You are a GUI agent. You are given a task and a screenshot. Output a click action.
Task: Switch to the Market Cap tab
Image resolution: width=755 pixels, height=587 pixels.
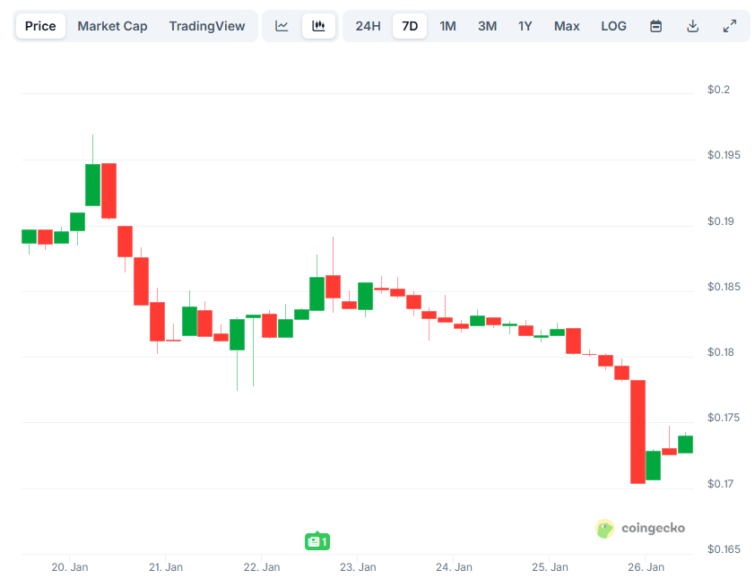(x=112, y=25)
